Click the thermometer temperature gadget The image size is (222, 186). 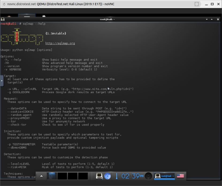click(117, 176)
